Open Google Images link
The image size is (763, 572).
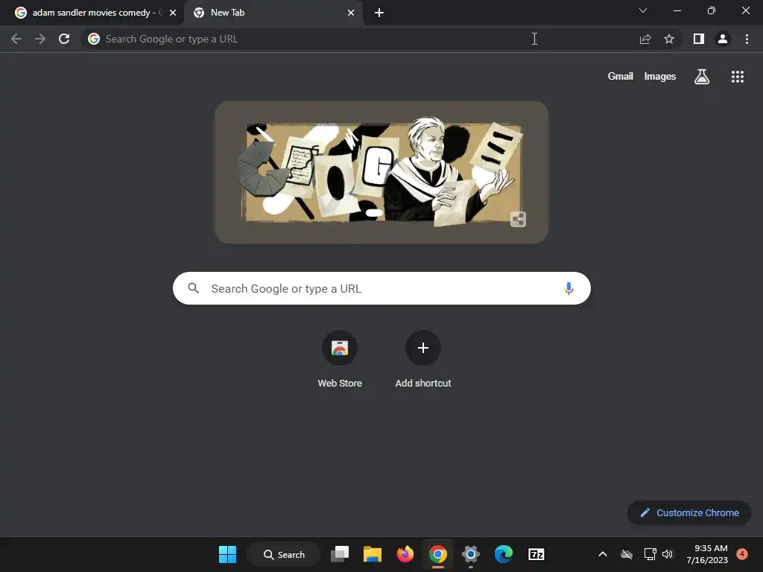(x=660, y=77)
